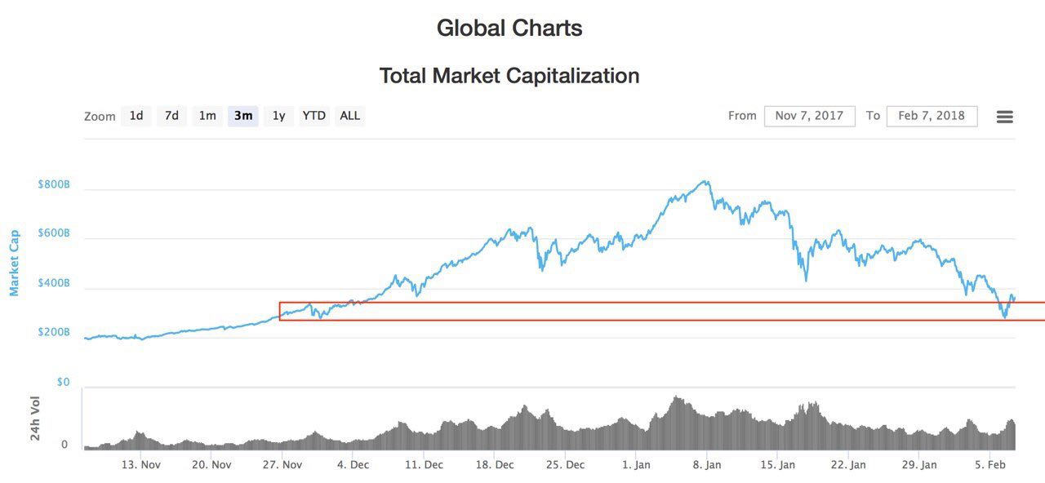Edit the To date Feb 7, 2018
The image size is (1045, 483).
(x=932, y=116)
